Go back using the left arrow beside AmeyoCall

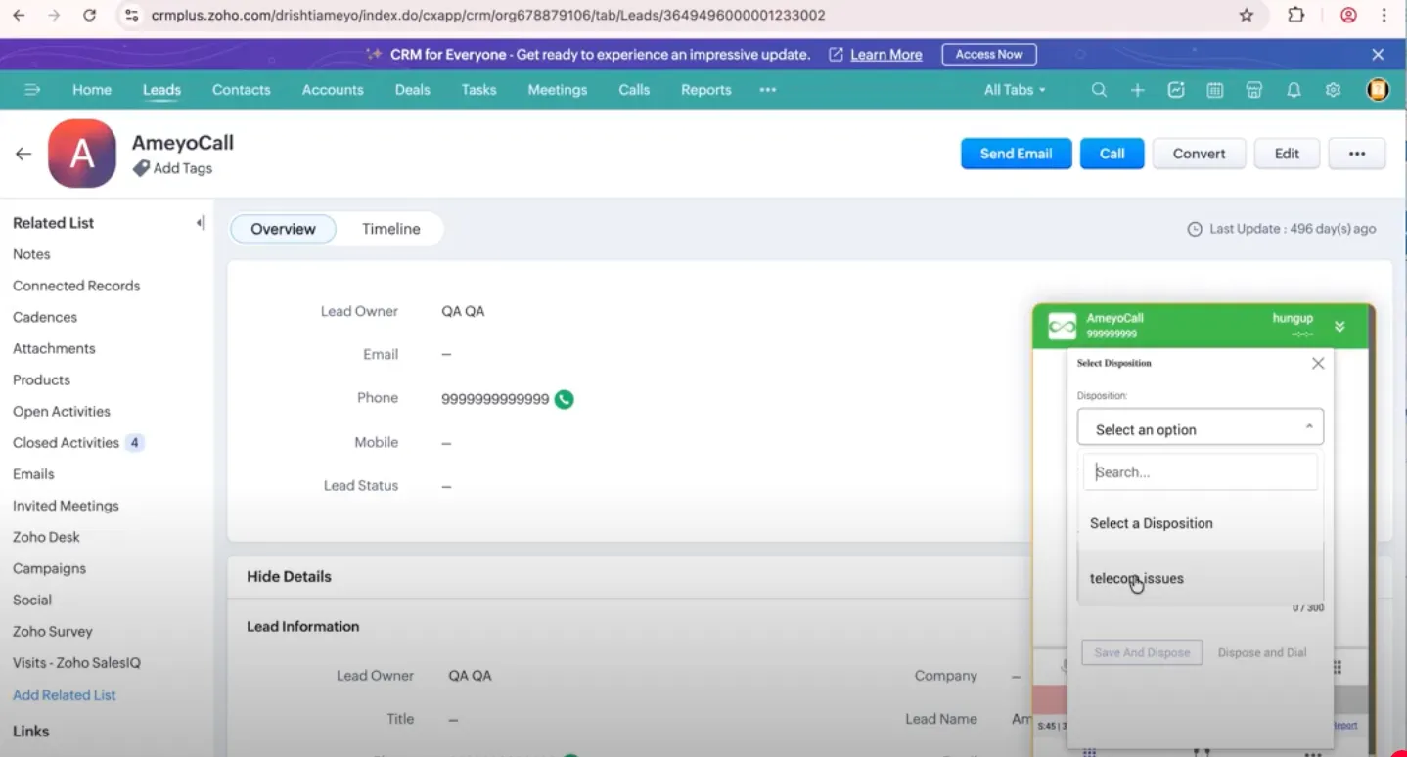(23, 154)
